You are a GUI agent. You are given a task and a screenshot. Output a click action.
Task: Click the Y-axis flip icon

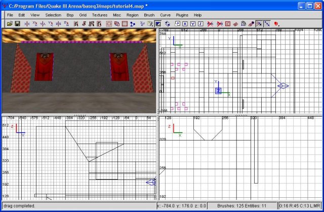tap(43, 24)
